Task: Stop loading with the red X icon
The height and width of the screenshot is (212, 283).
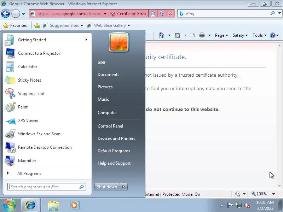Action: pos(170,14)
